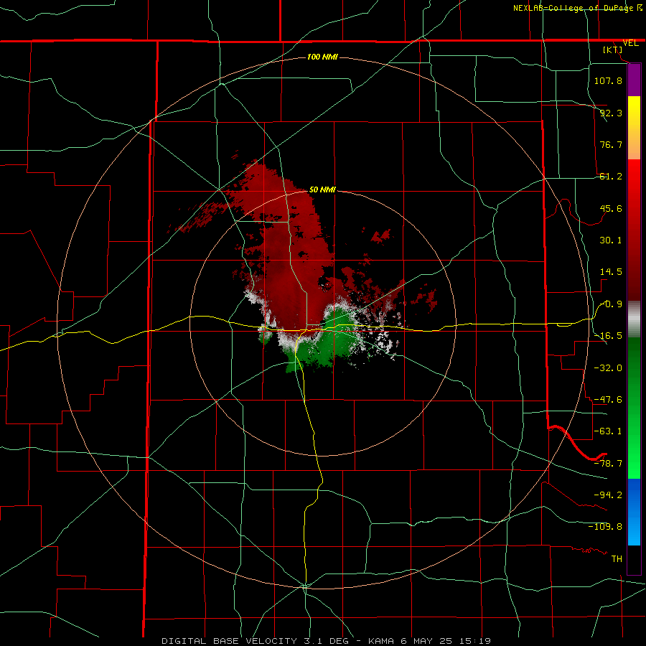Click the 50 NMI range ring label
The height and width of the screenshot is (646, 646).
(x=322, y=189)
